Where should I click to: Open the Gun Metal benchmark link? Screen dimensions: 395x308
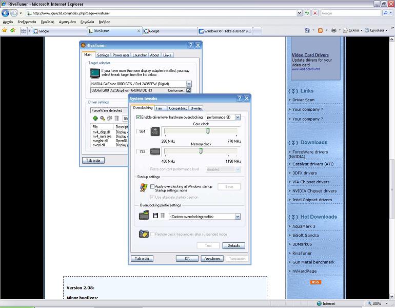[313, 262]
